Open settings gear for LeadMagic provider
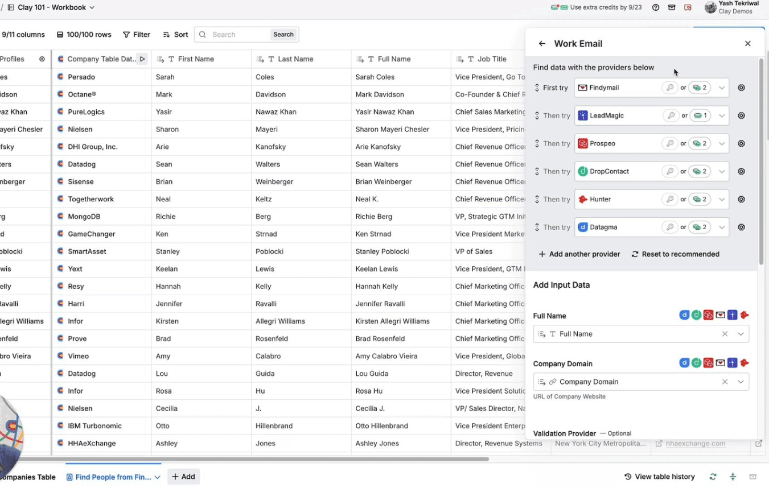This screenshot has height=488, width=769. (741, 115)
